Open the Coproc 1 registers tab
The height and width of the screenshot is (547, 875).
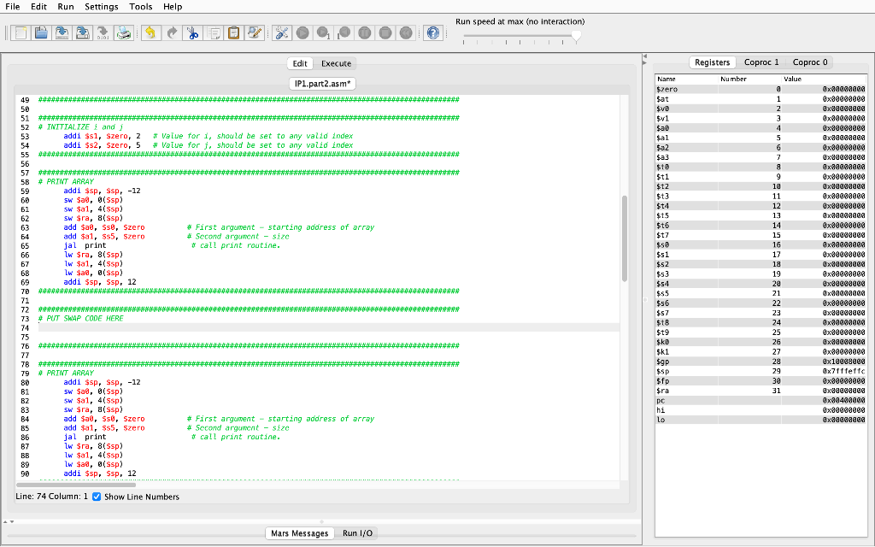760,62
